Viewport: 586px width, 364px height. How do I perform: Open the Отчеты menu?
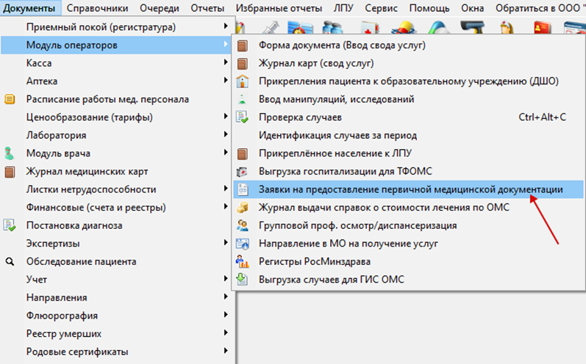tap(207, 8)
